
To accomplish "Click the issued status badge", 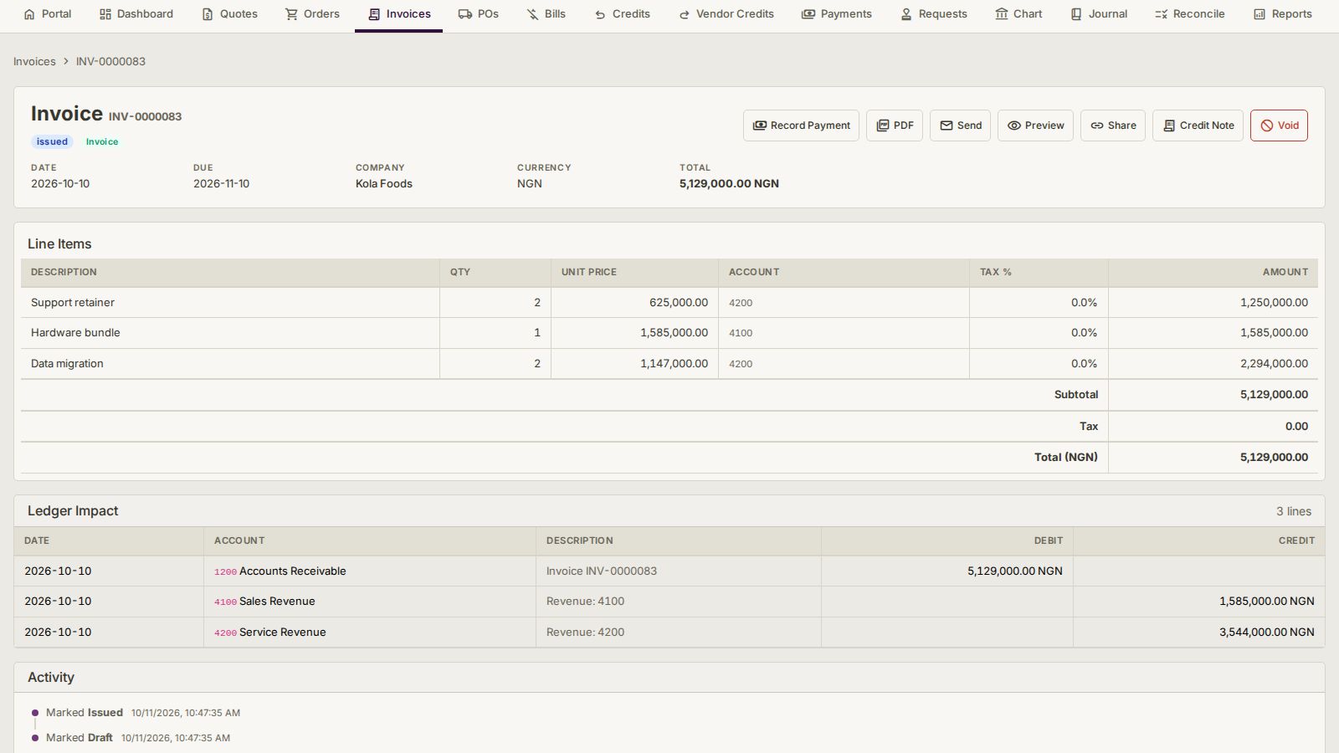I will tap(52, 141).
